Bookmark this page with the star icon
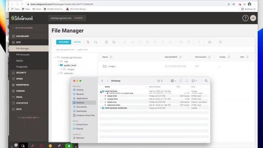This screenshot has width=263, height=148. click(233, 4)
